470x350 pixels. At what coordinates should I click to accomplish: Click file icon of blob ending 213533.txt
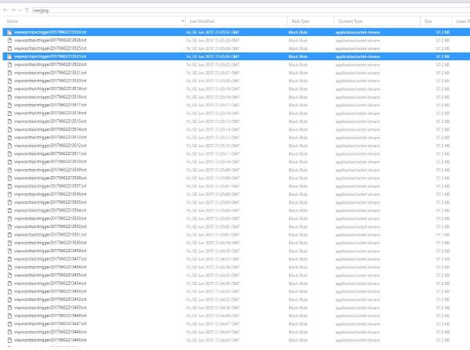pyautogui.click(x=9, y=32)
